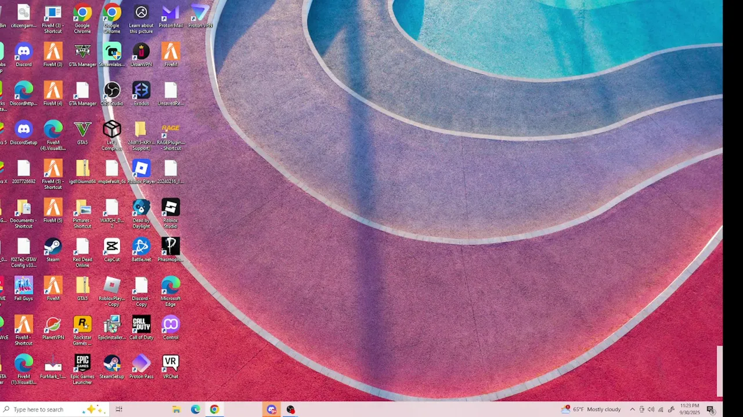743x417 pixels.
Task: Select the f027e2-GTAV Config file
Action: tap(24, 253)
